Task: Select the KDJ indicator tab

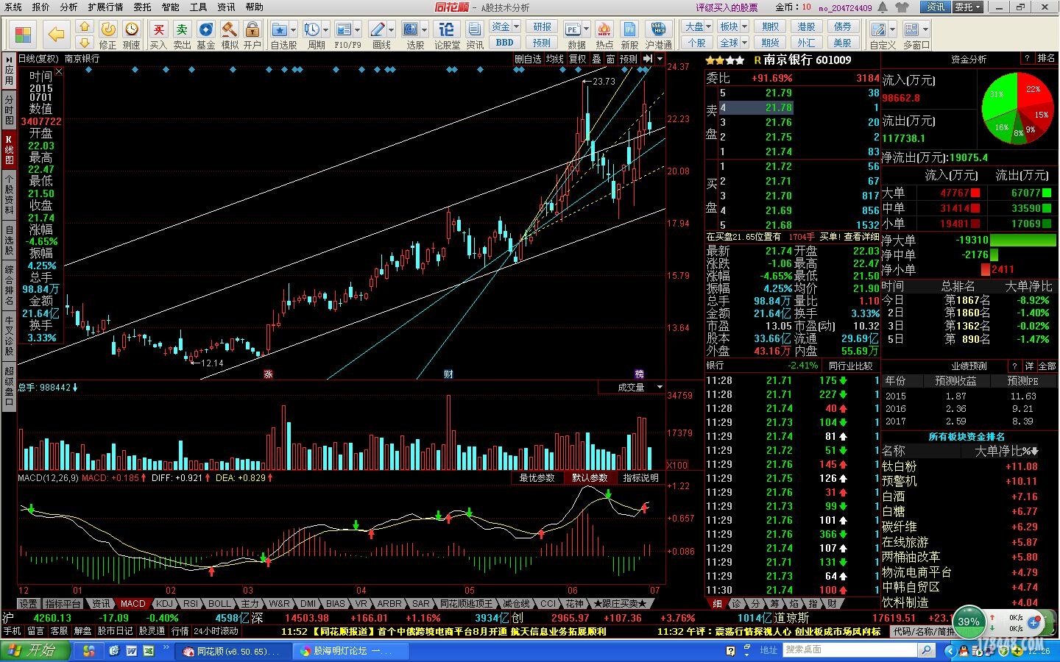Action: click(x=164, y=603)
